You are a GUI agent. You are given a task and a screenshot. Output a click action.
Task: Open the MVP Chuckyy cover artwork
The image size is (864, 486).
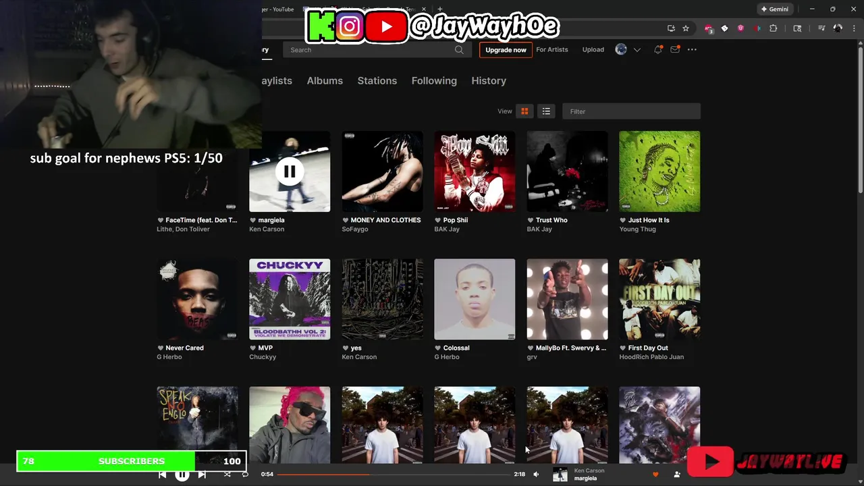(290, 299)
